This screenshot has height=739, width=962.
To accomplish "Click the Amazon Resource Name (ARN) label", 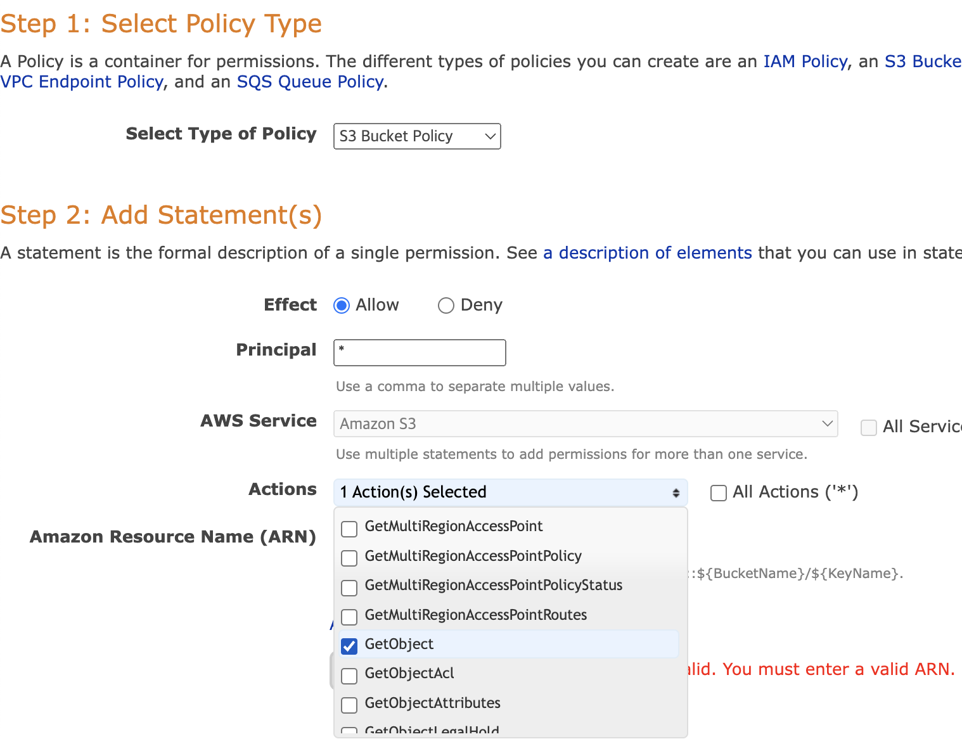I will click(173, 537).
